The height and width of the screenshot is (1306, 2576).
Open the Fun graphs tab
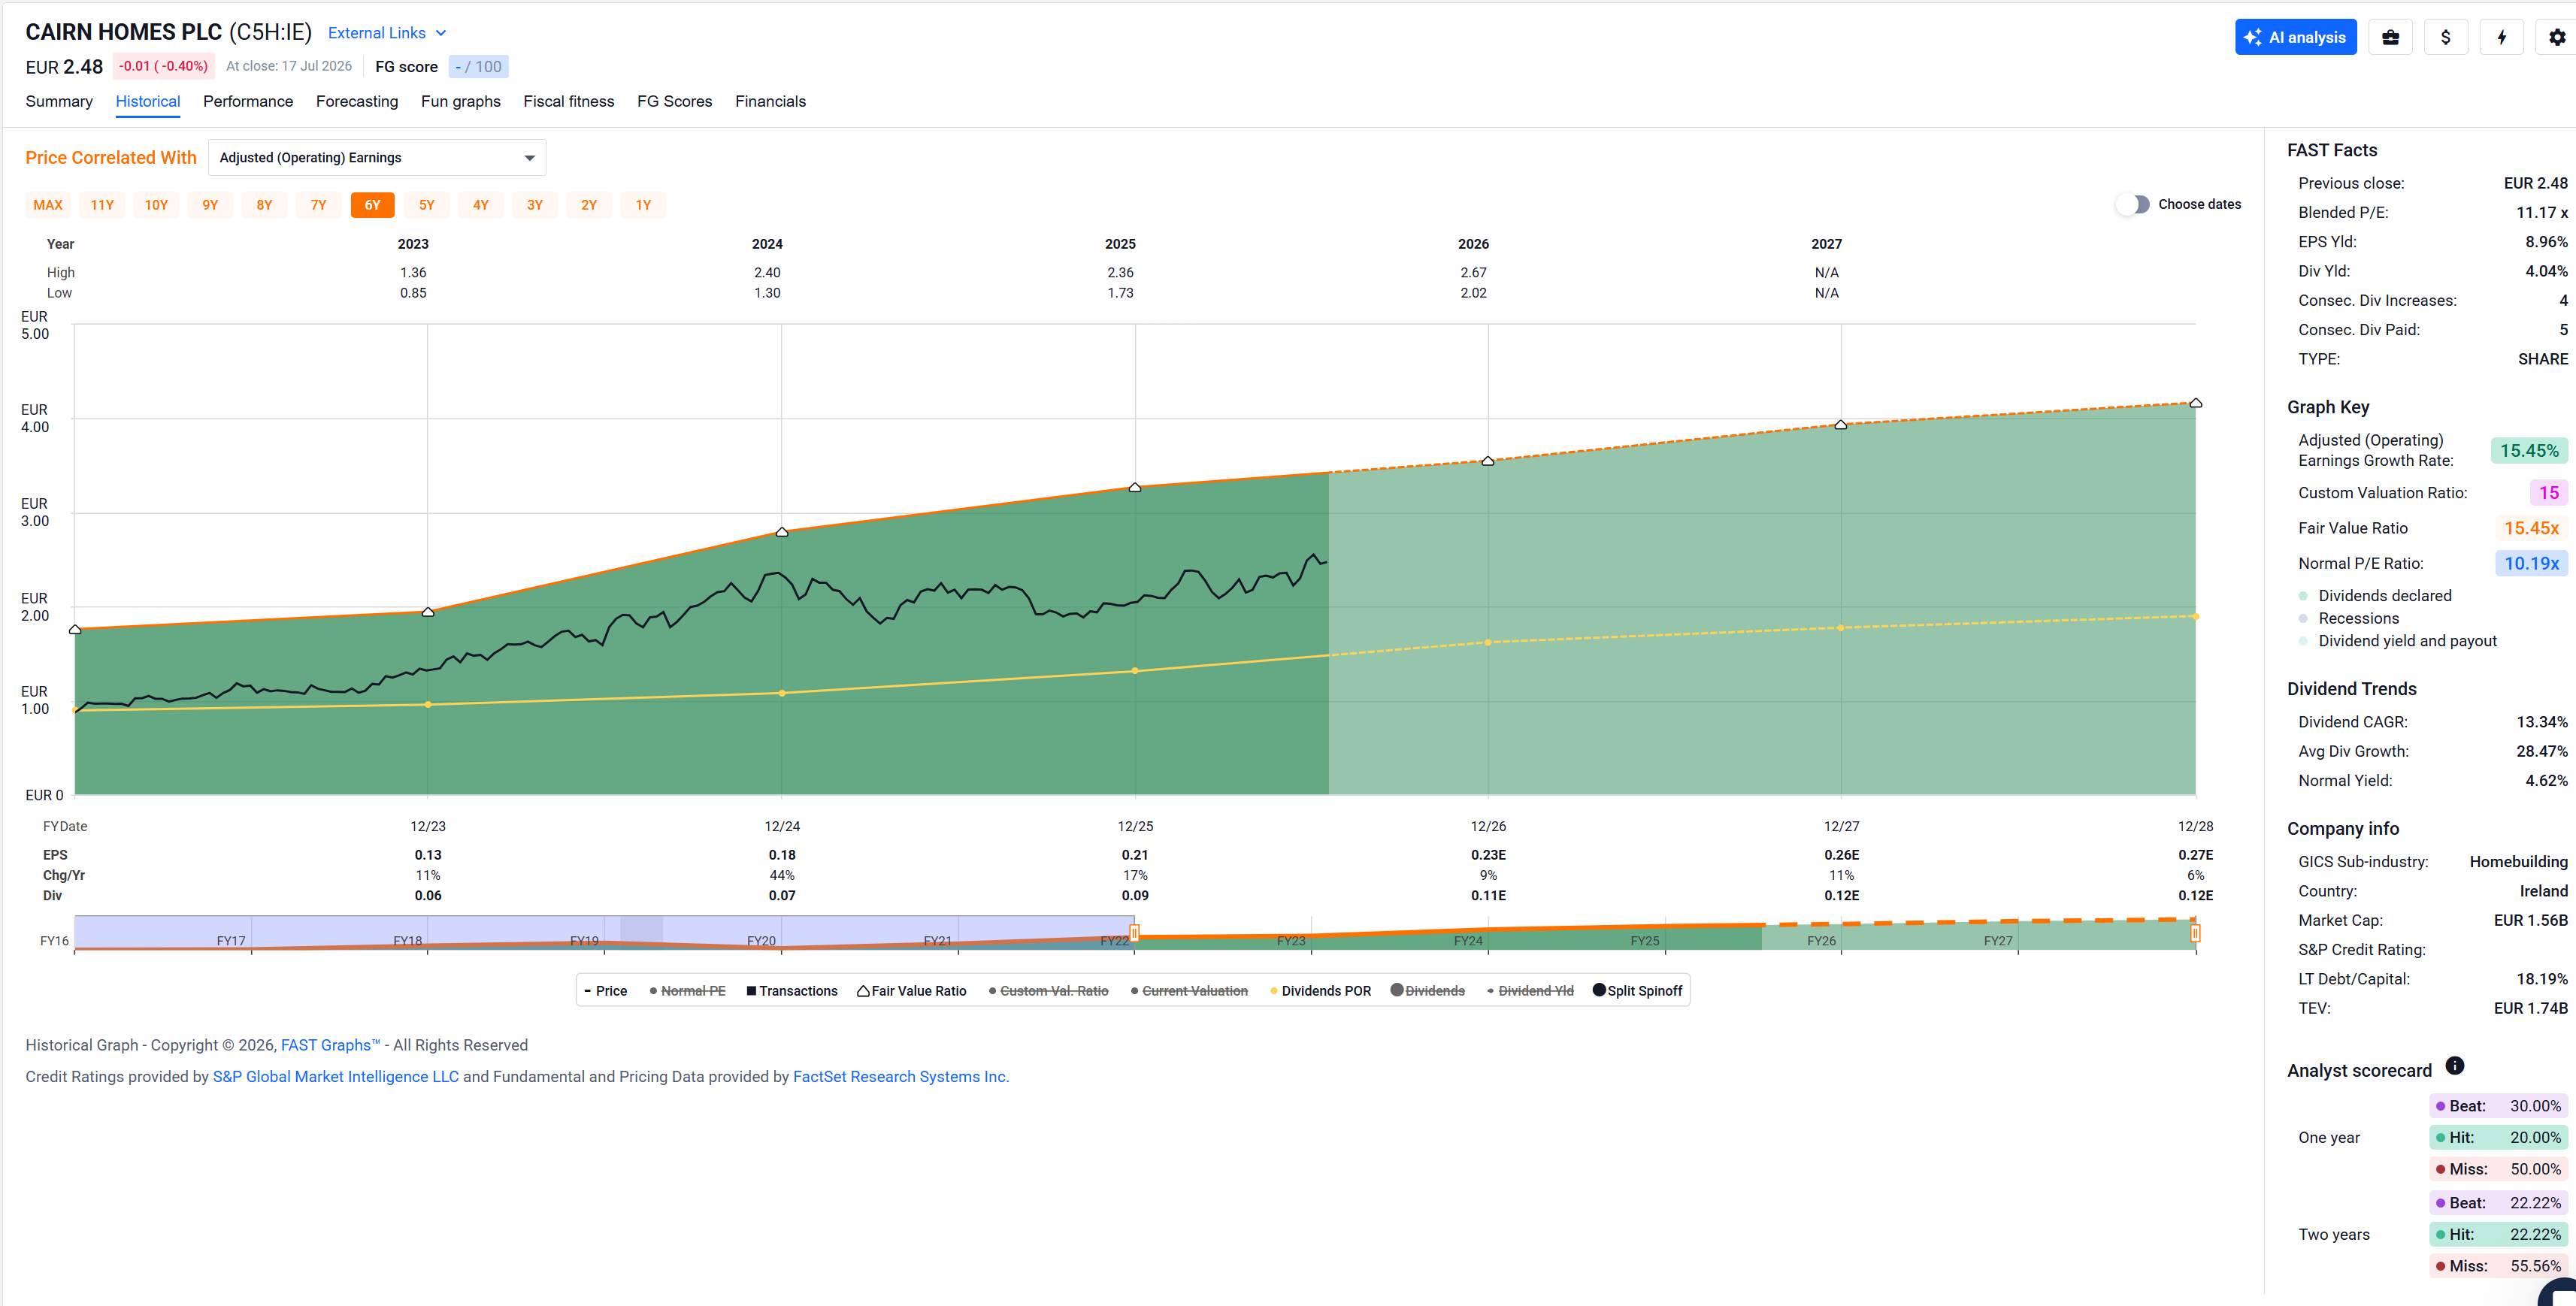click(461, 101)
